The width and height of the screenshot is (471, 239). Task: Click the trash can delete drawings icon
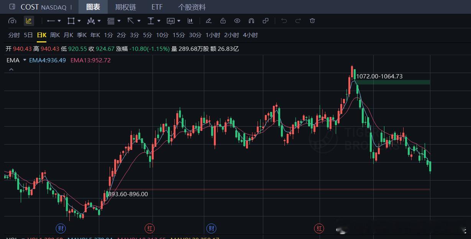click(312, 21)
